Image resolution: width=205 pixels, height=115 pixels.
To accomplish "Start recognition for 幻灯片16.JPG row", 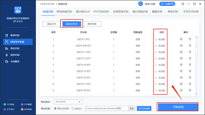I will pyautogui.click(x=181, y=78).
